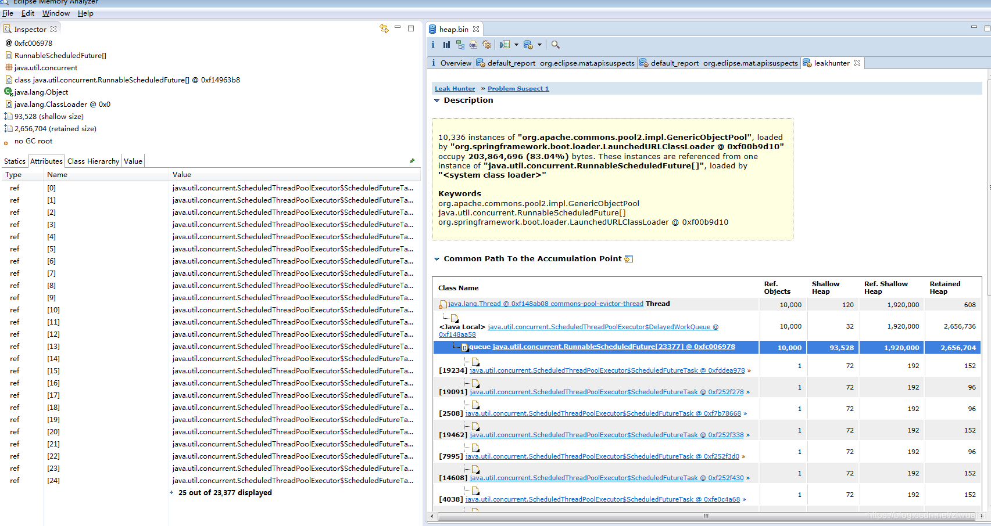
Task: Click the commons-pool-evictor-thread Thread icon
Action: pyautogui.click(x=443, y=304)
